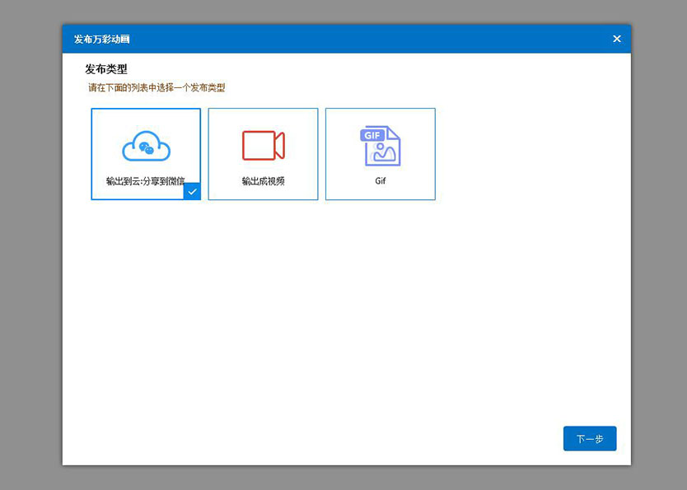Screen dimensions: 687x490
Task: Click the 输出到云·分享到微信 label
Action: click(145, 181)
